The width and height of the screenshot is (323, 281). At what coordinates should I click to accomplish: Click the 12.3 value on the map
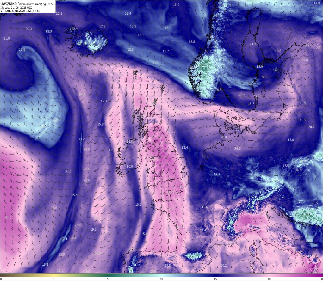pos(217,174)
